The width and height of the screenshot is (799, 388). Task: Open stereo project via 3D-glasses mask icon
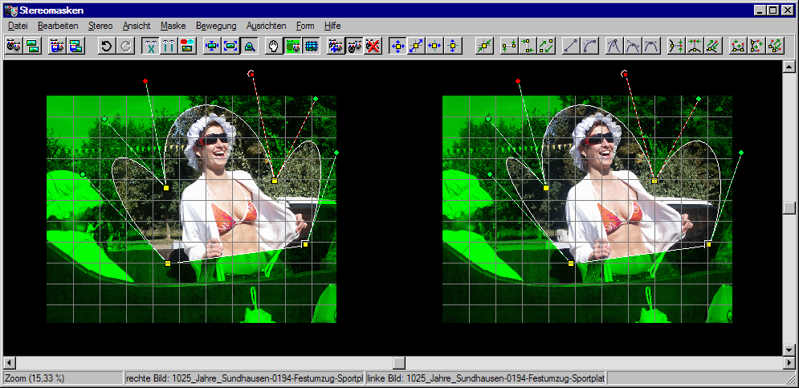(x=14, y=47)
